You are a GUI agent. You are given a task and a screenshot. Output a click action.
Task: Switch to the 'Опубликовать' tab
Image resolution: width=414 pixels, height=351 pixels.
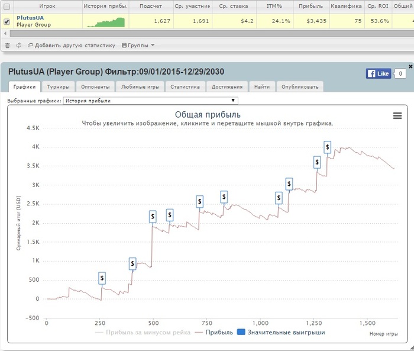pyautogui.click(x=300, y=86)
